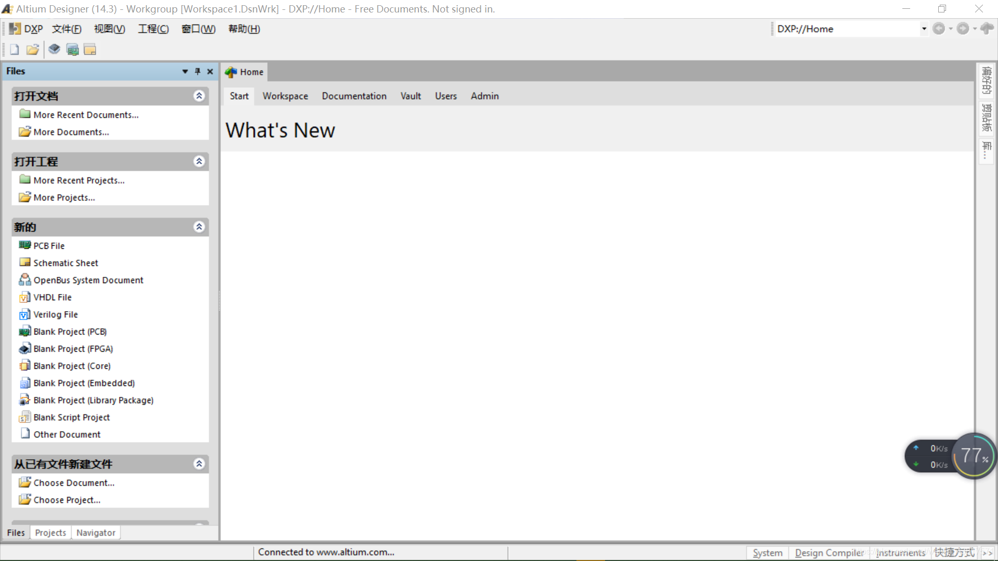Open Device View chip icon in toolbar
998x561 pixels.
pos(55,50)
